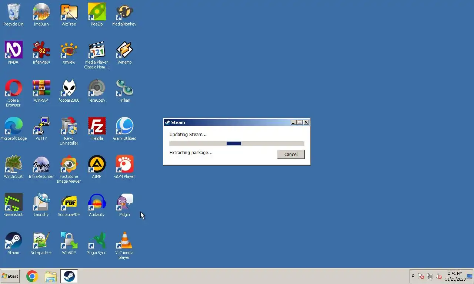Open the taskbar clock showing 2:41 PM

pyautogui.click(x=455, y=276)
